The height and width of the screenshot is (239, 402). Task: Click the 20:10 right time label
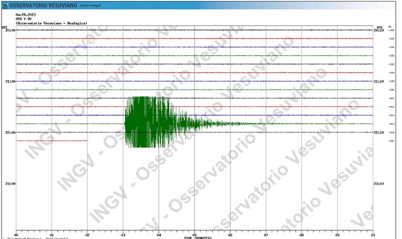(378, 30)
